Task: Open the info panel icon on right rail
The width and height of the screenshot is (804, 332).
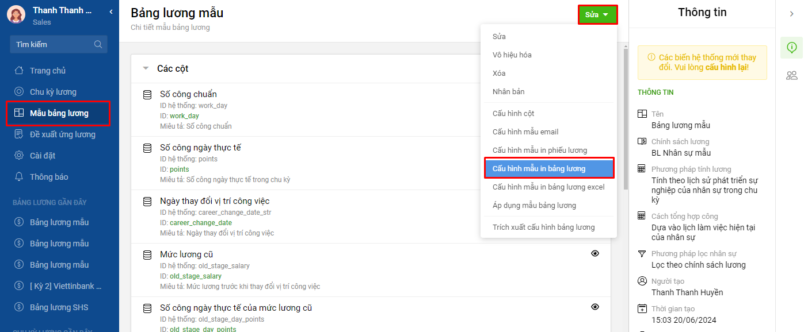Action: [x=792, y=48]
